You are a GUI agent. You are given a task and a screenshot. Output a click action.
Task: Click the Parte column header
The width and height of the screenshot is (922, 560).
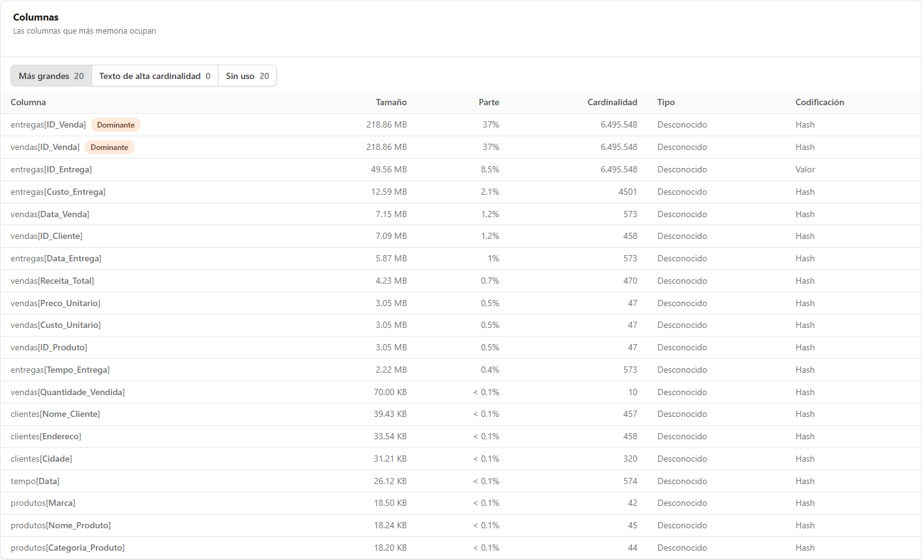(x=489, y=102)
